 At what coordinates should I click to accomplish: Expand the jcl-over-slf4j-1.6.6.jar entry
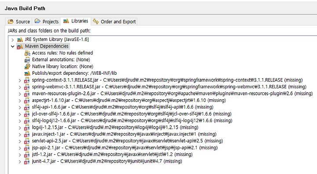coord(20,114)
